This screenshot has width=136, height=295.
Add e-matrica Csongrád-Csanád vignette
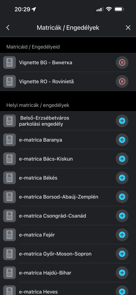[x=122, y=216]
